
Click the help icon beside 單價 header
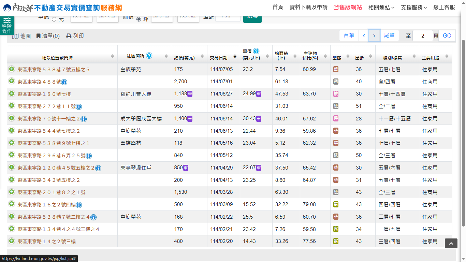(x=256, y=51)
